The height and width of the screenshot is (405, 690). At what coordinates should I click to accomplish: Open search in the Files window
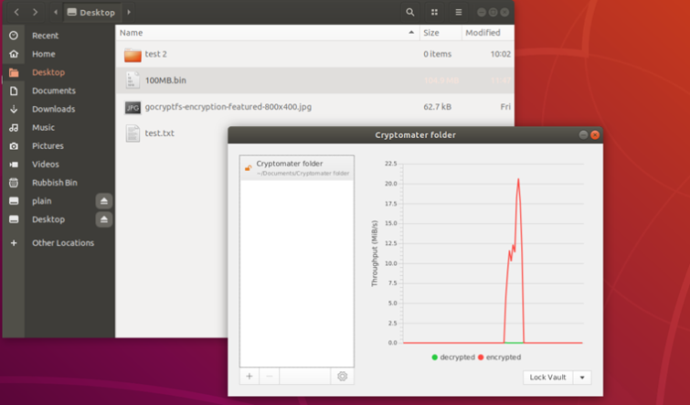409,12
